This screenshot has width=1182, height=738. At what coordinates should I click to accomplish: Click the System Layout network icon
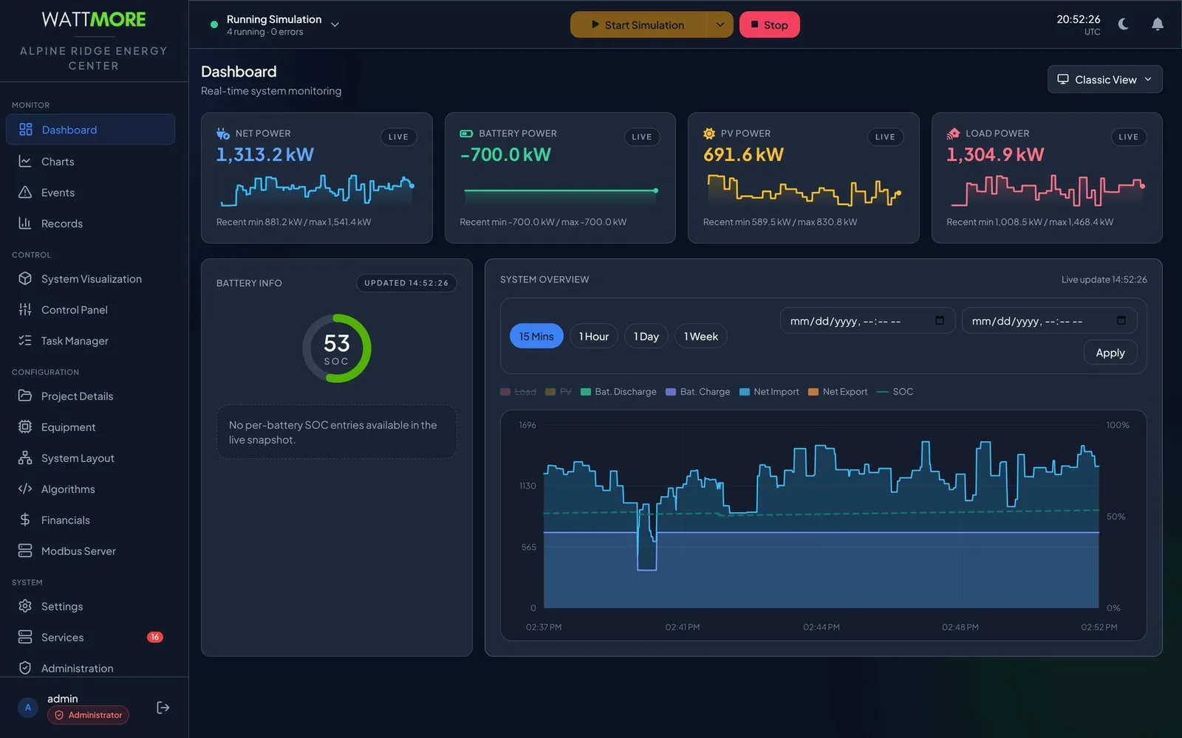(x=25, y=458)
